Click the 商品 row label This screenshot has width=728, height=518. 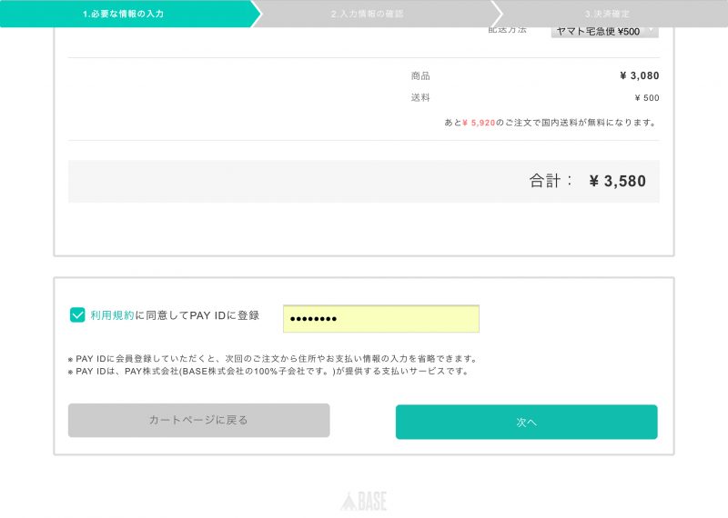[x=420, y=76]
